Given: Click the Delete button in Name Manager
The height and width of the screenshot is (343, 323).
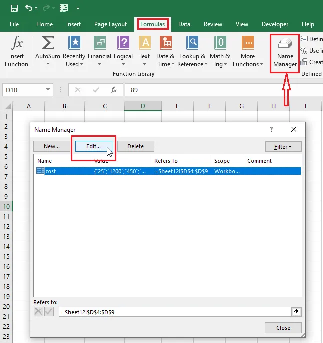Looking at the screenshot, I should click(136, 146).
